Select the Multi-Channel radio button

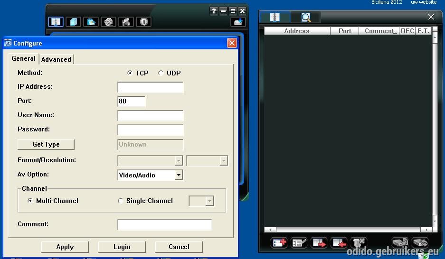[30, 201]
